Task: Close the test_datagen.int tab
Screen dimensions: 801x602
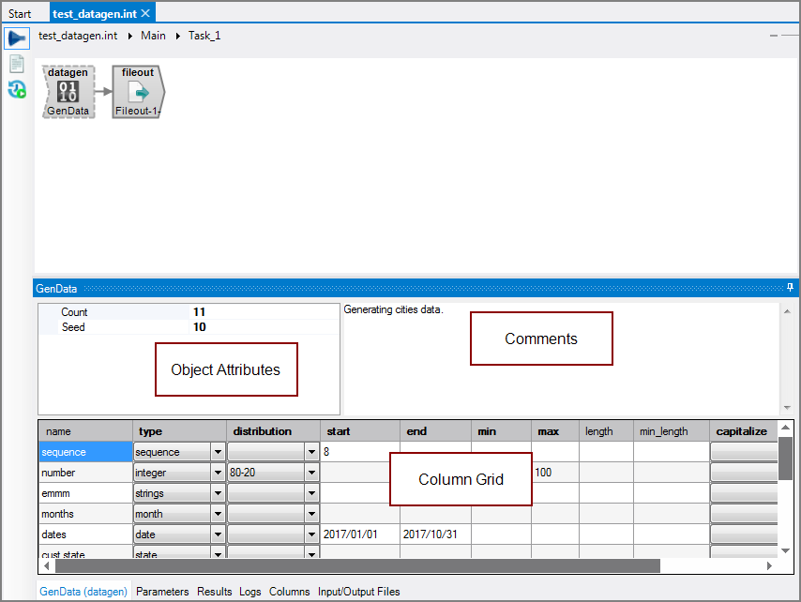Action: pyautogui.click(x=145, y=13)
